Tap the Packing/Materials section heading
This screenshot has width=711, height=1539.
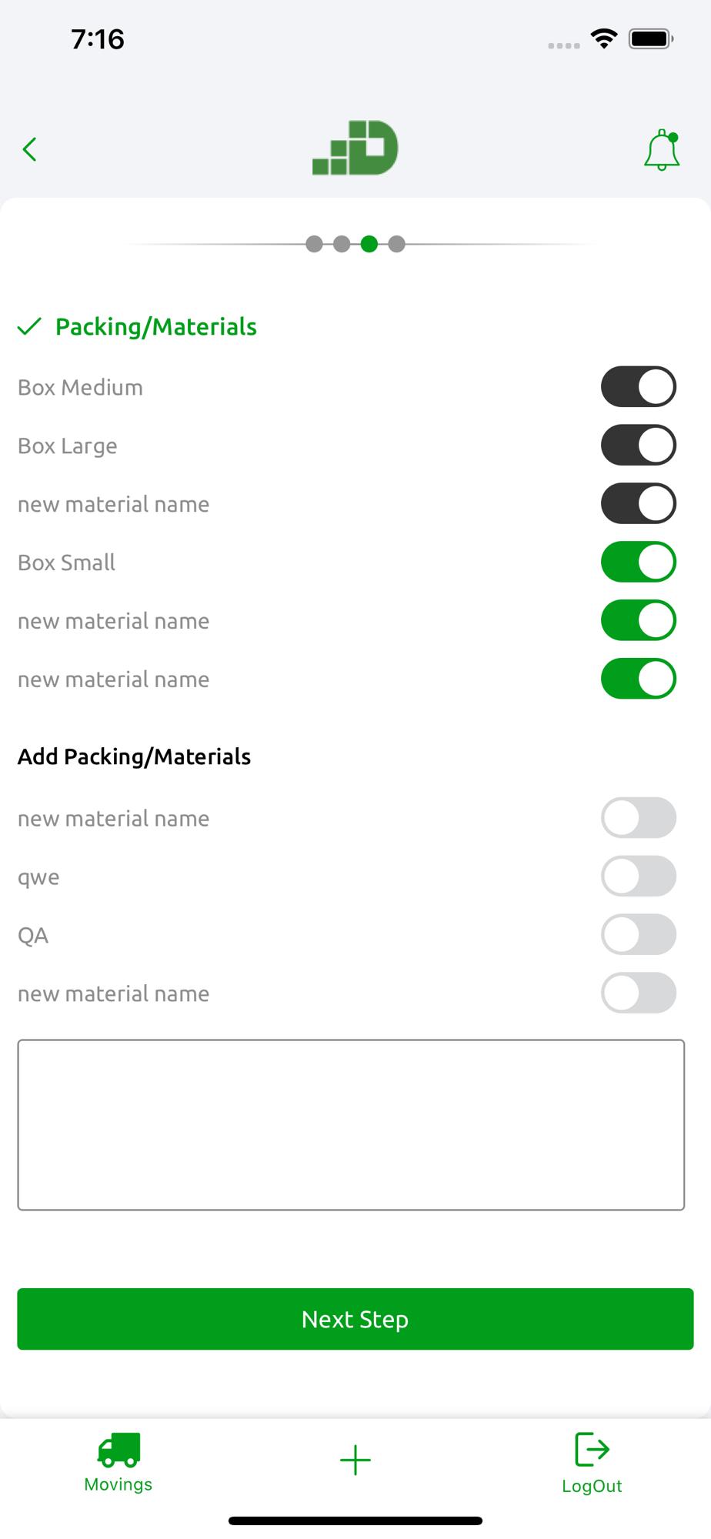(x=156, y=326)
